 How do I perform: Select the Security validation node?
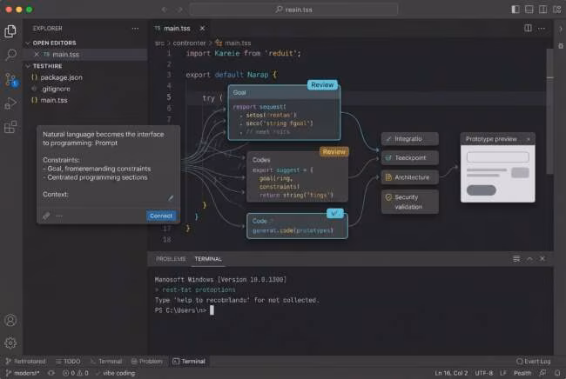pyautogui.click(x=410, y=202)
